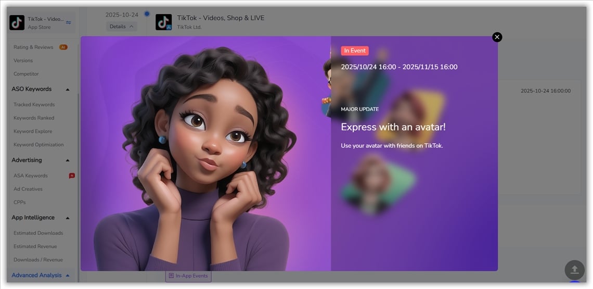Collapse the Advanced Analysis section
The image size is (593, 289).
coord(68,275)
